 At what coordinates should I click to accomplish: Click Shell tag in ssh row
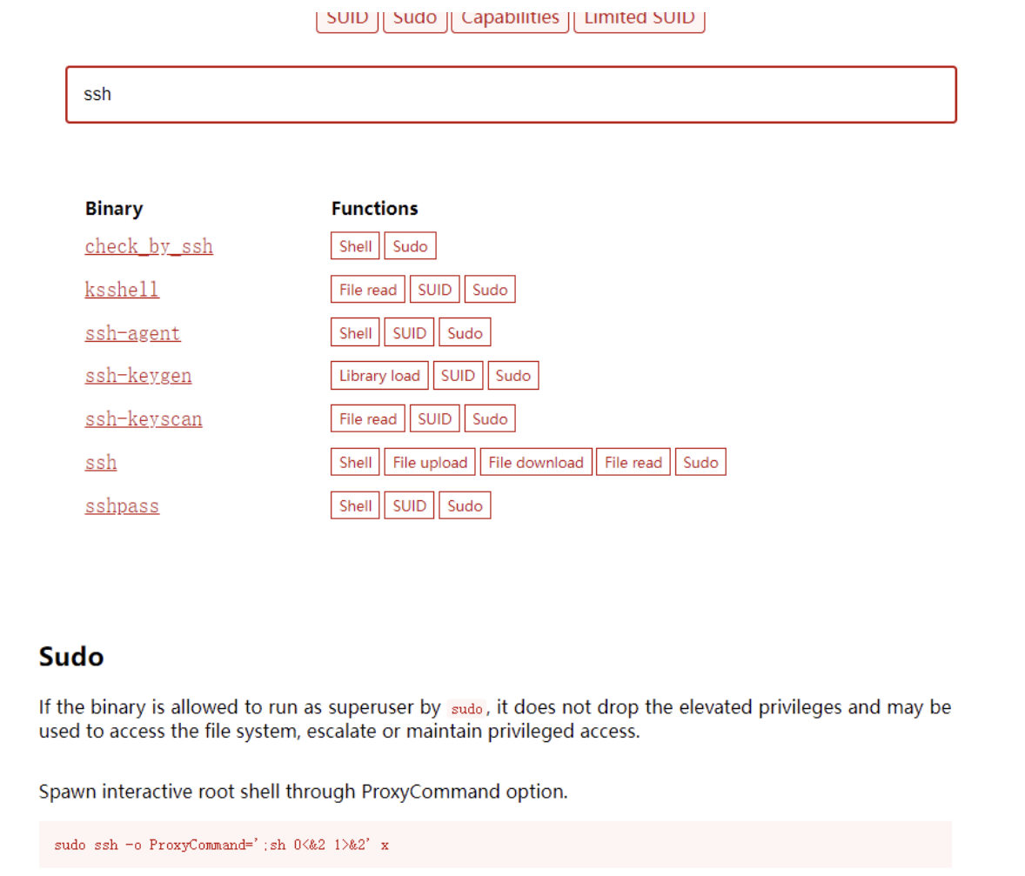(355, 462)
